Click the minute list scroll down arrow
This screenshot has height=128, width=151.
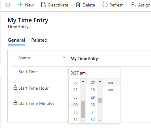pyautogui.click(x=100, y=120)
